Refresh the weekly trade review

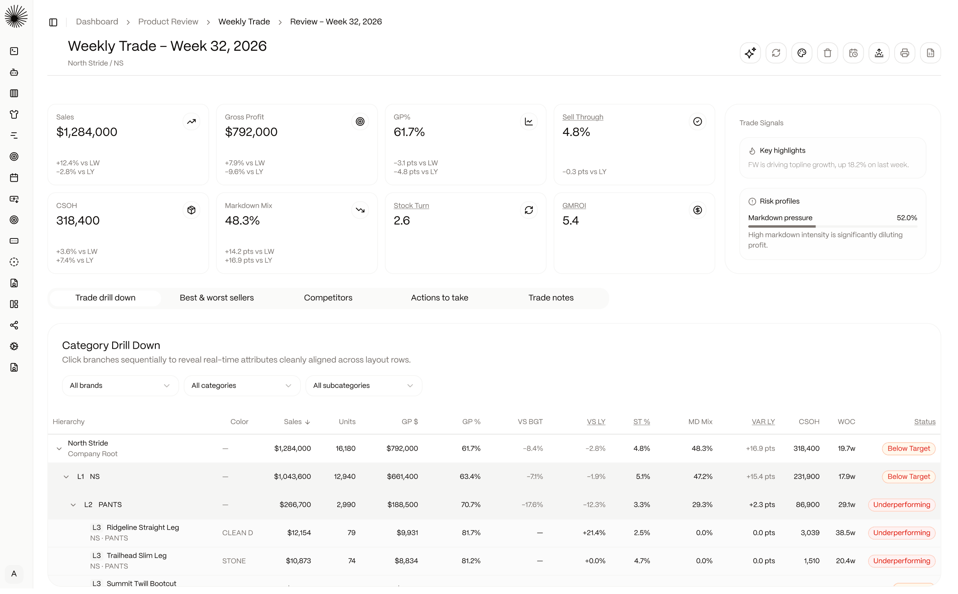776,53
